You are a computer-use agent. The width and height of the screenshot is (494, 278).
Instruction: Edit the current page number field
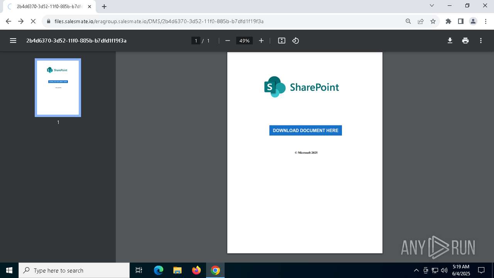(x=196, y=41)
